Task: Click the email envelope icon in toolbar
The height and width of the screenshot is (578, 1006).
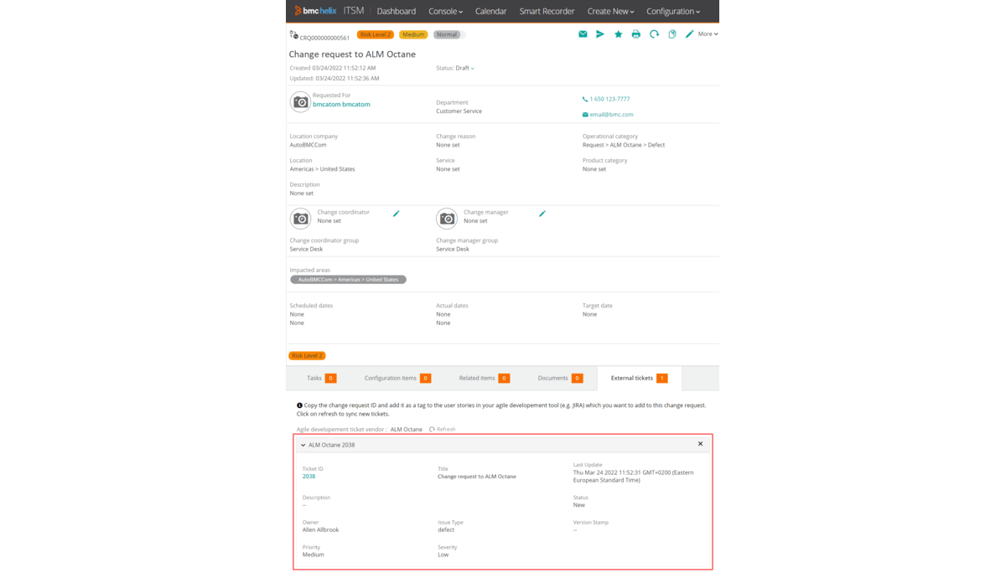Action: [x=583, y=34]
